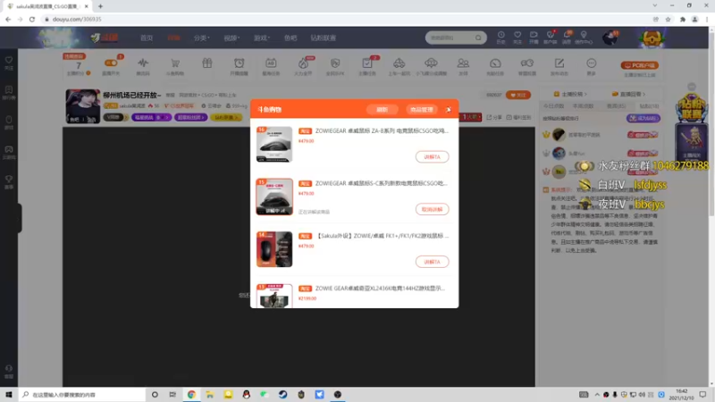This screenshot has width=715, height=402.
Task: Click the Chrome icon in taskbar
Action: (x=191, y=394)
